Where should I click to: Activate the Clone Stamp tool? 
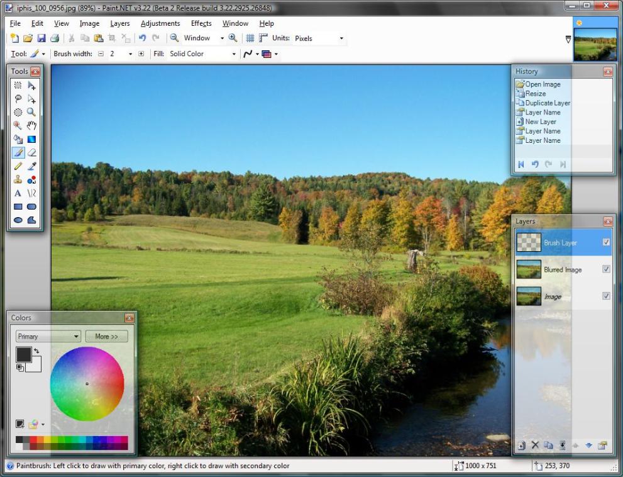(18, 180)
